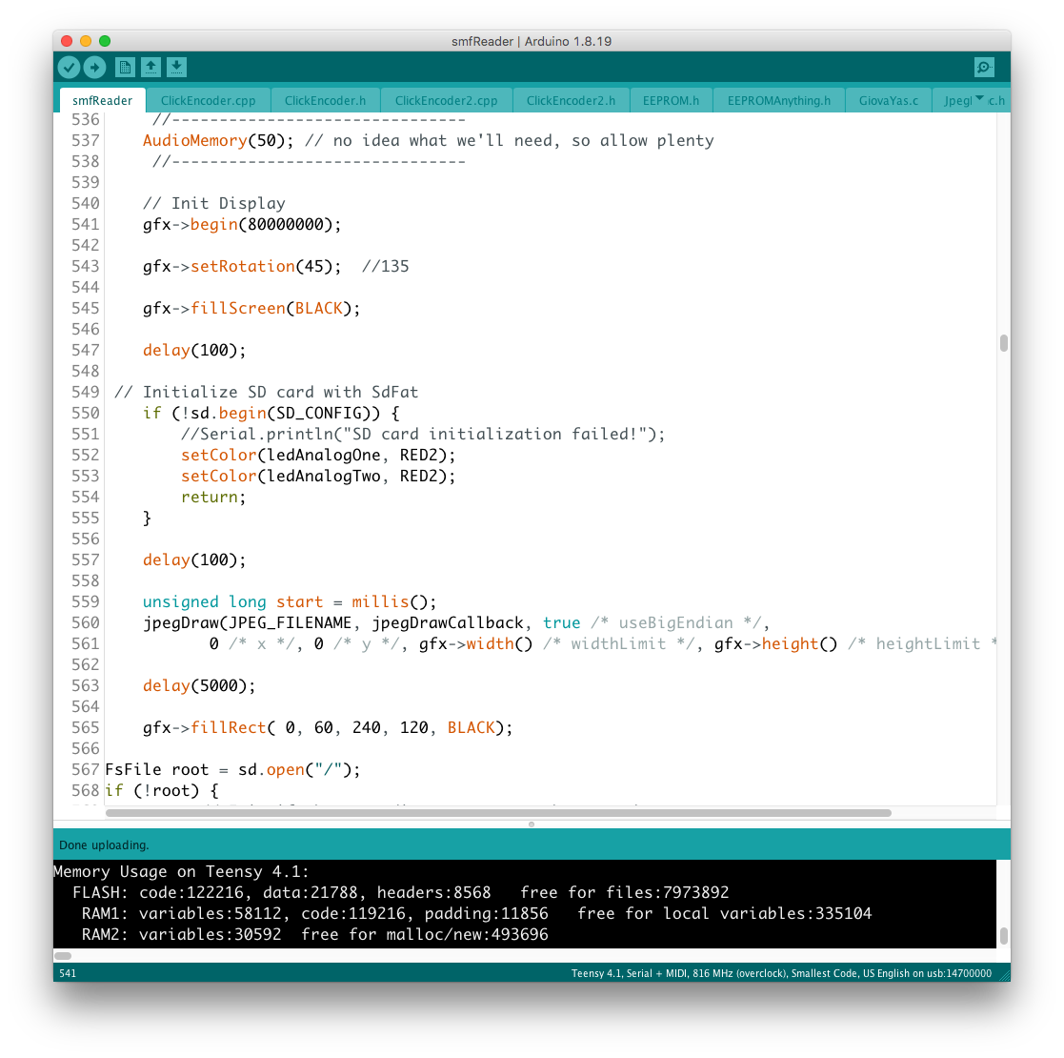Image resolution: width=1064 pixels, height=1058 pixels.
Task: Click the '// Init Display' comment
Action: [213, 204]
